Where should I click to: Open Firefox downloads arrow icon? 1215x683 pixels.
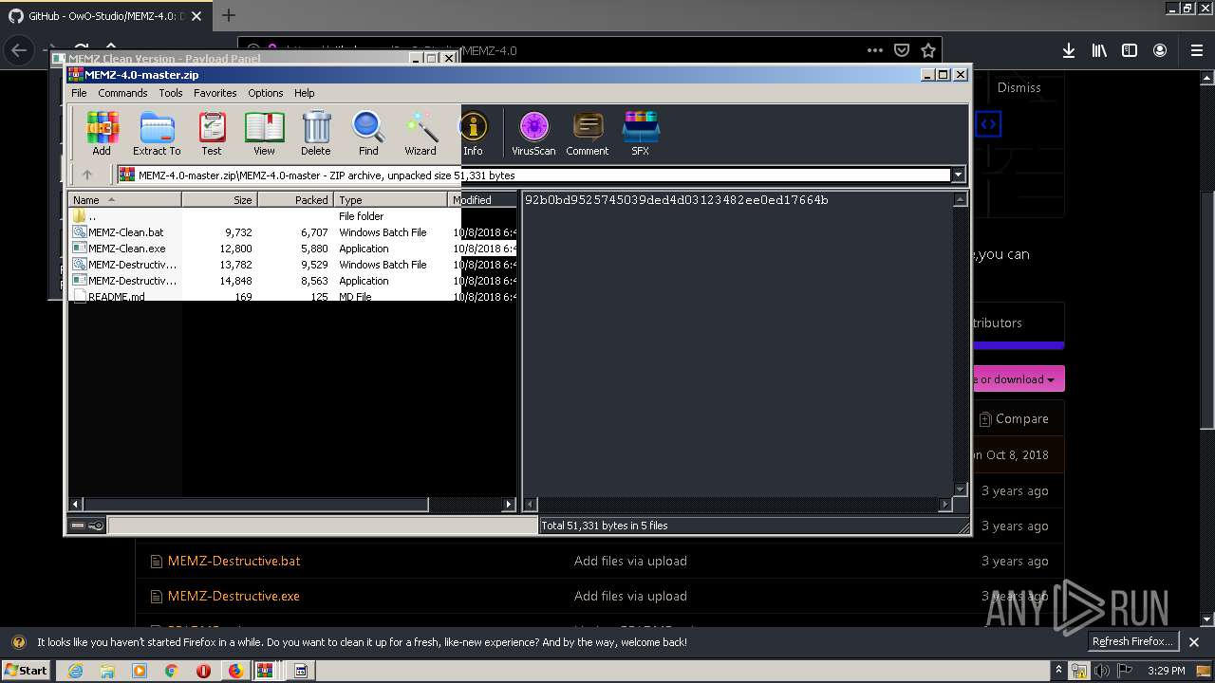[x=1069, y=50]
